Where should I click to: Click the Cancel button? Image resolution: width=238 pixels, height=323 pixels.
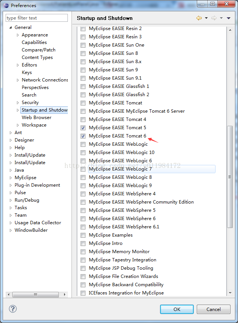coord(213,309)
